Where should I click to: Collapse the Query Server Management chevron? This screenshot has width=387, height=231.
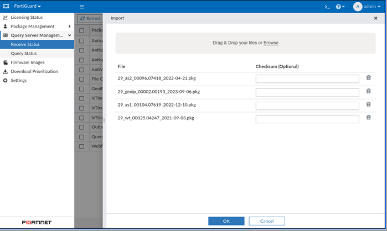point(70,35)
